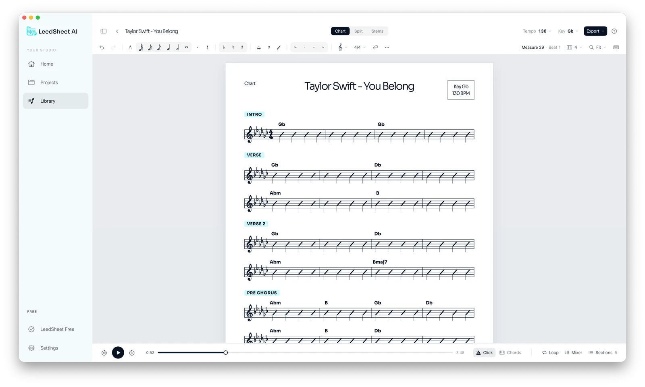Apply the flat accidental

(224, 48)
